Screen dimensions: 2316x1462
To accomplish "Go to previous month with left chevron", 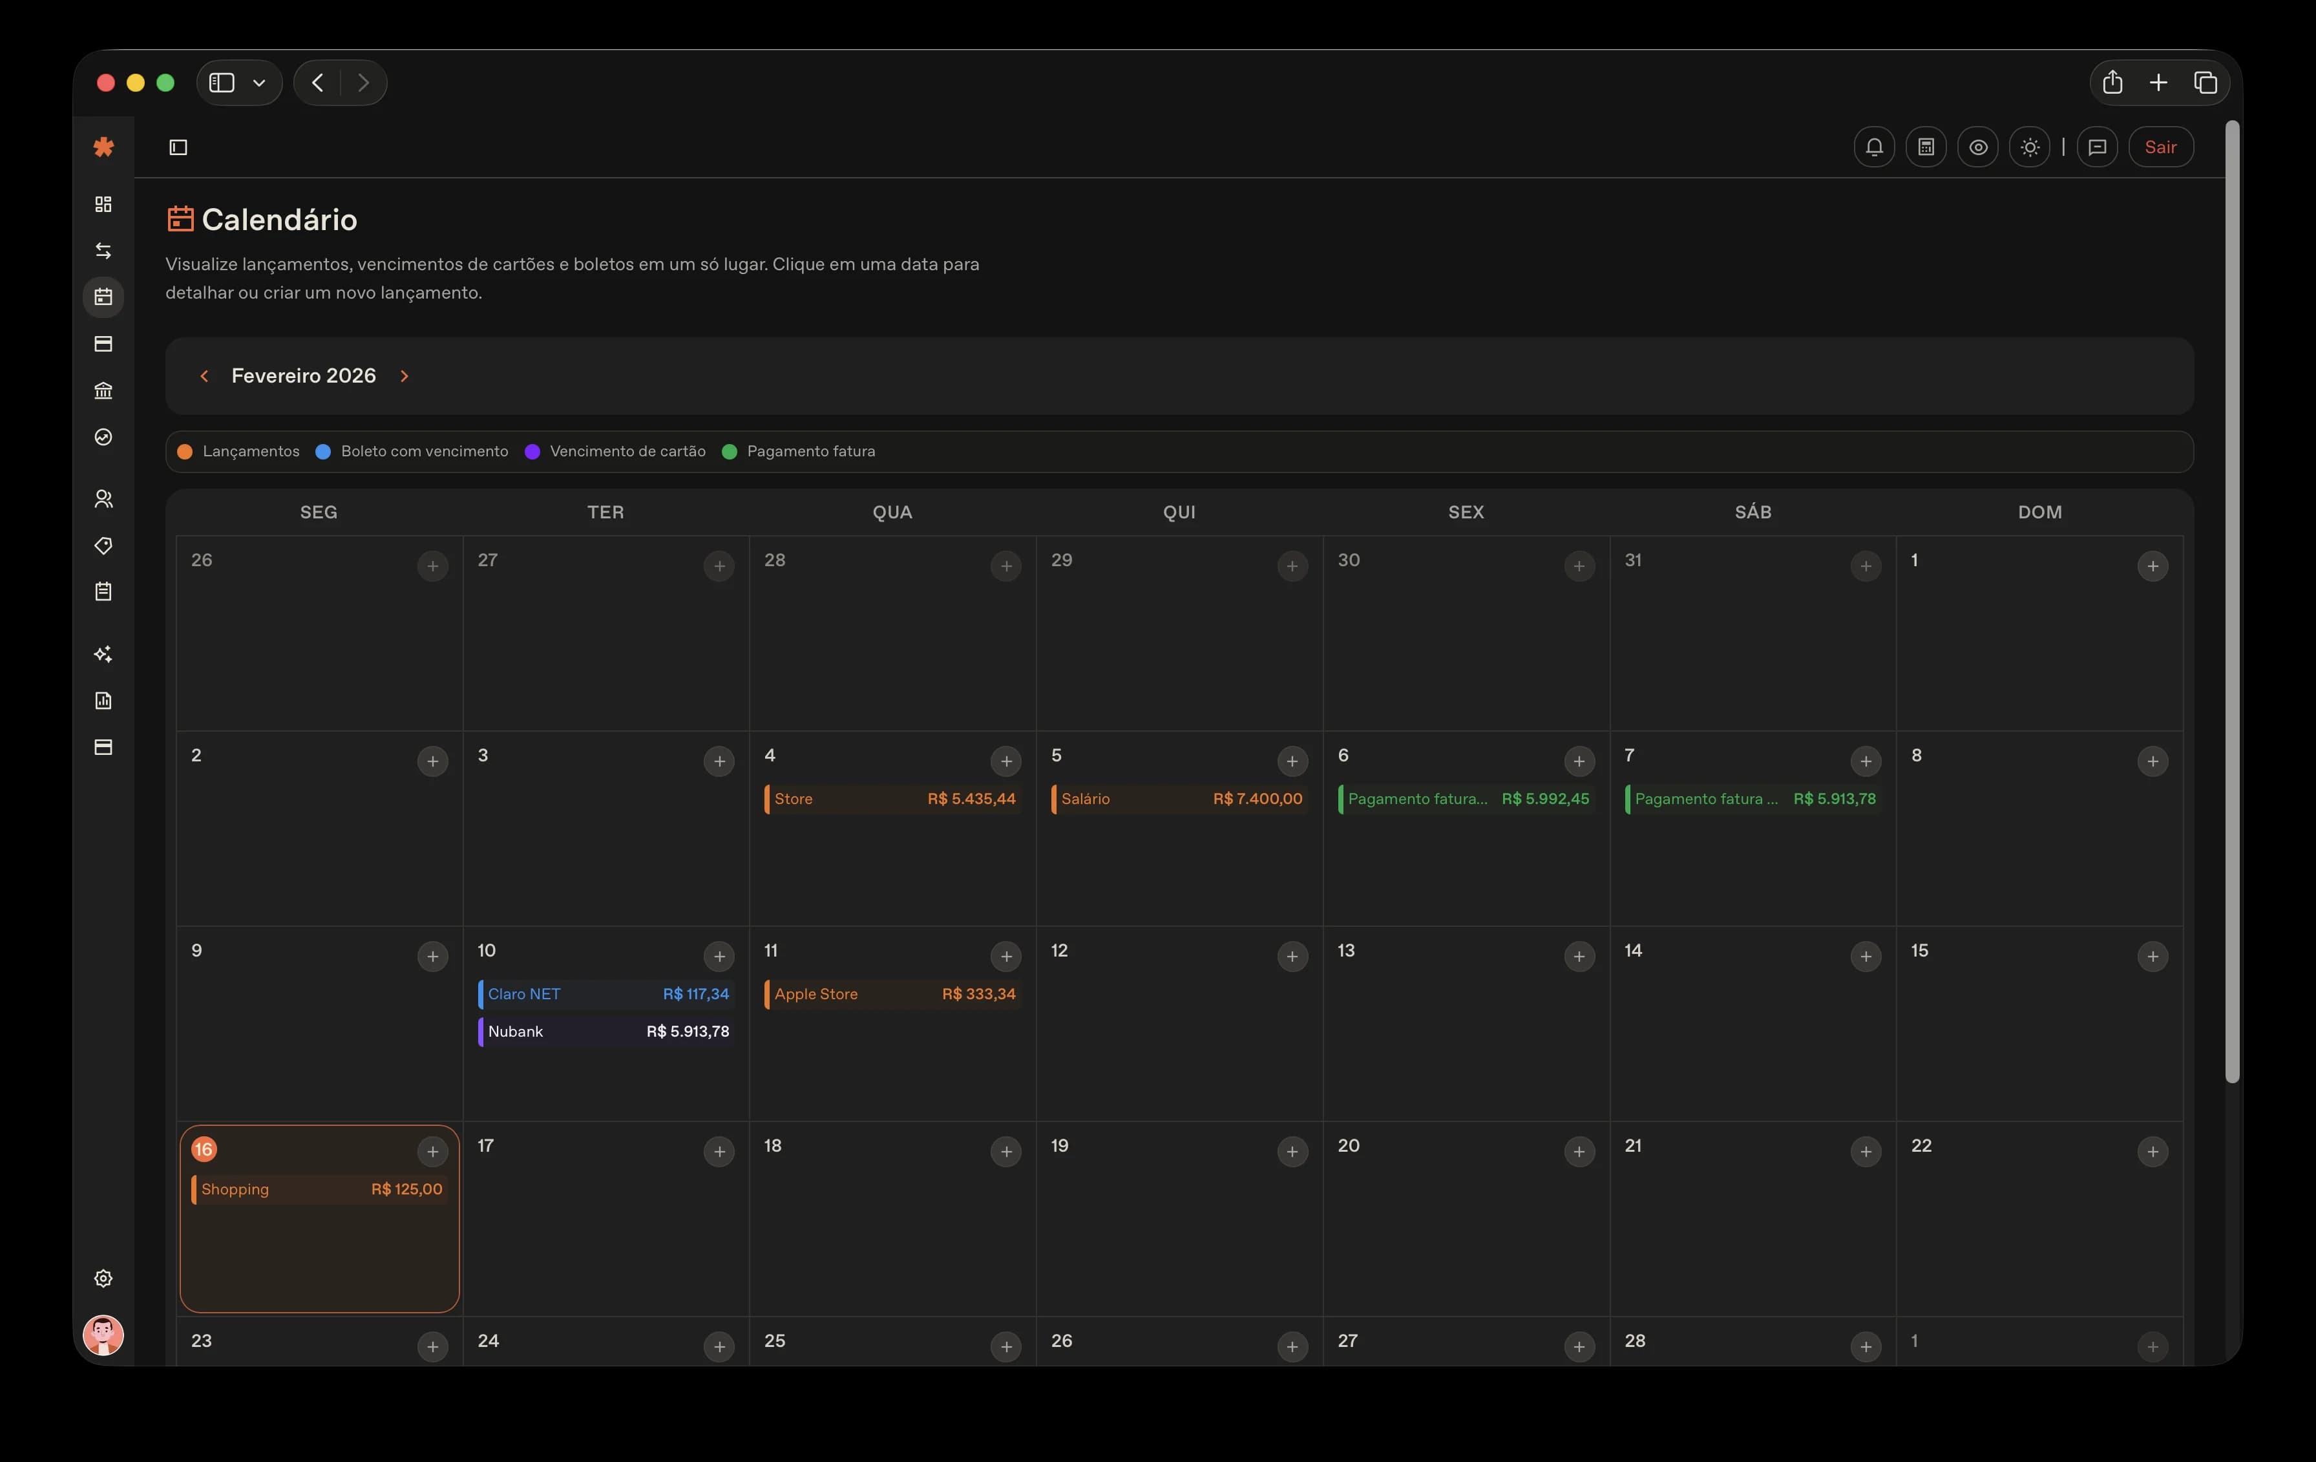I will 205,376.
